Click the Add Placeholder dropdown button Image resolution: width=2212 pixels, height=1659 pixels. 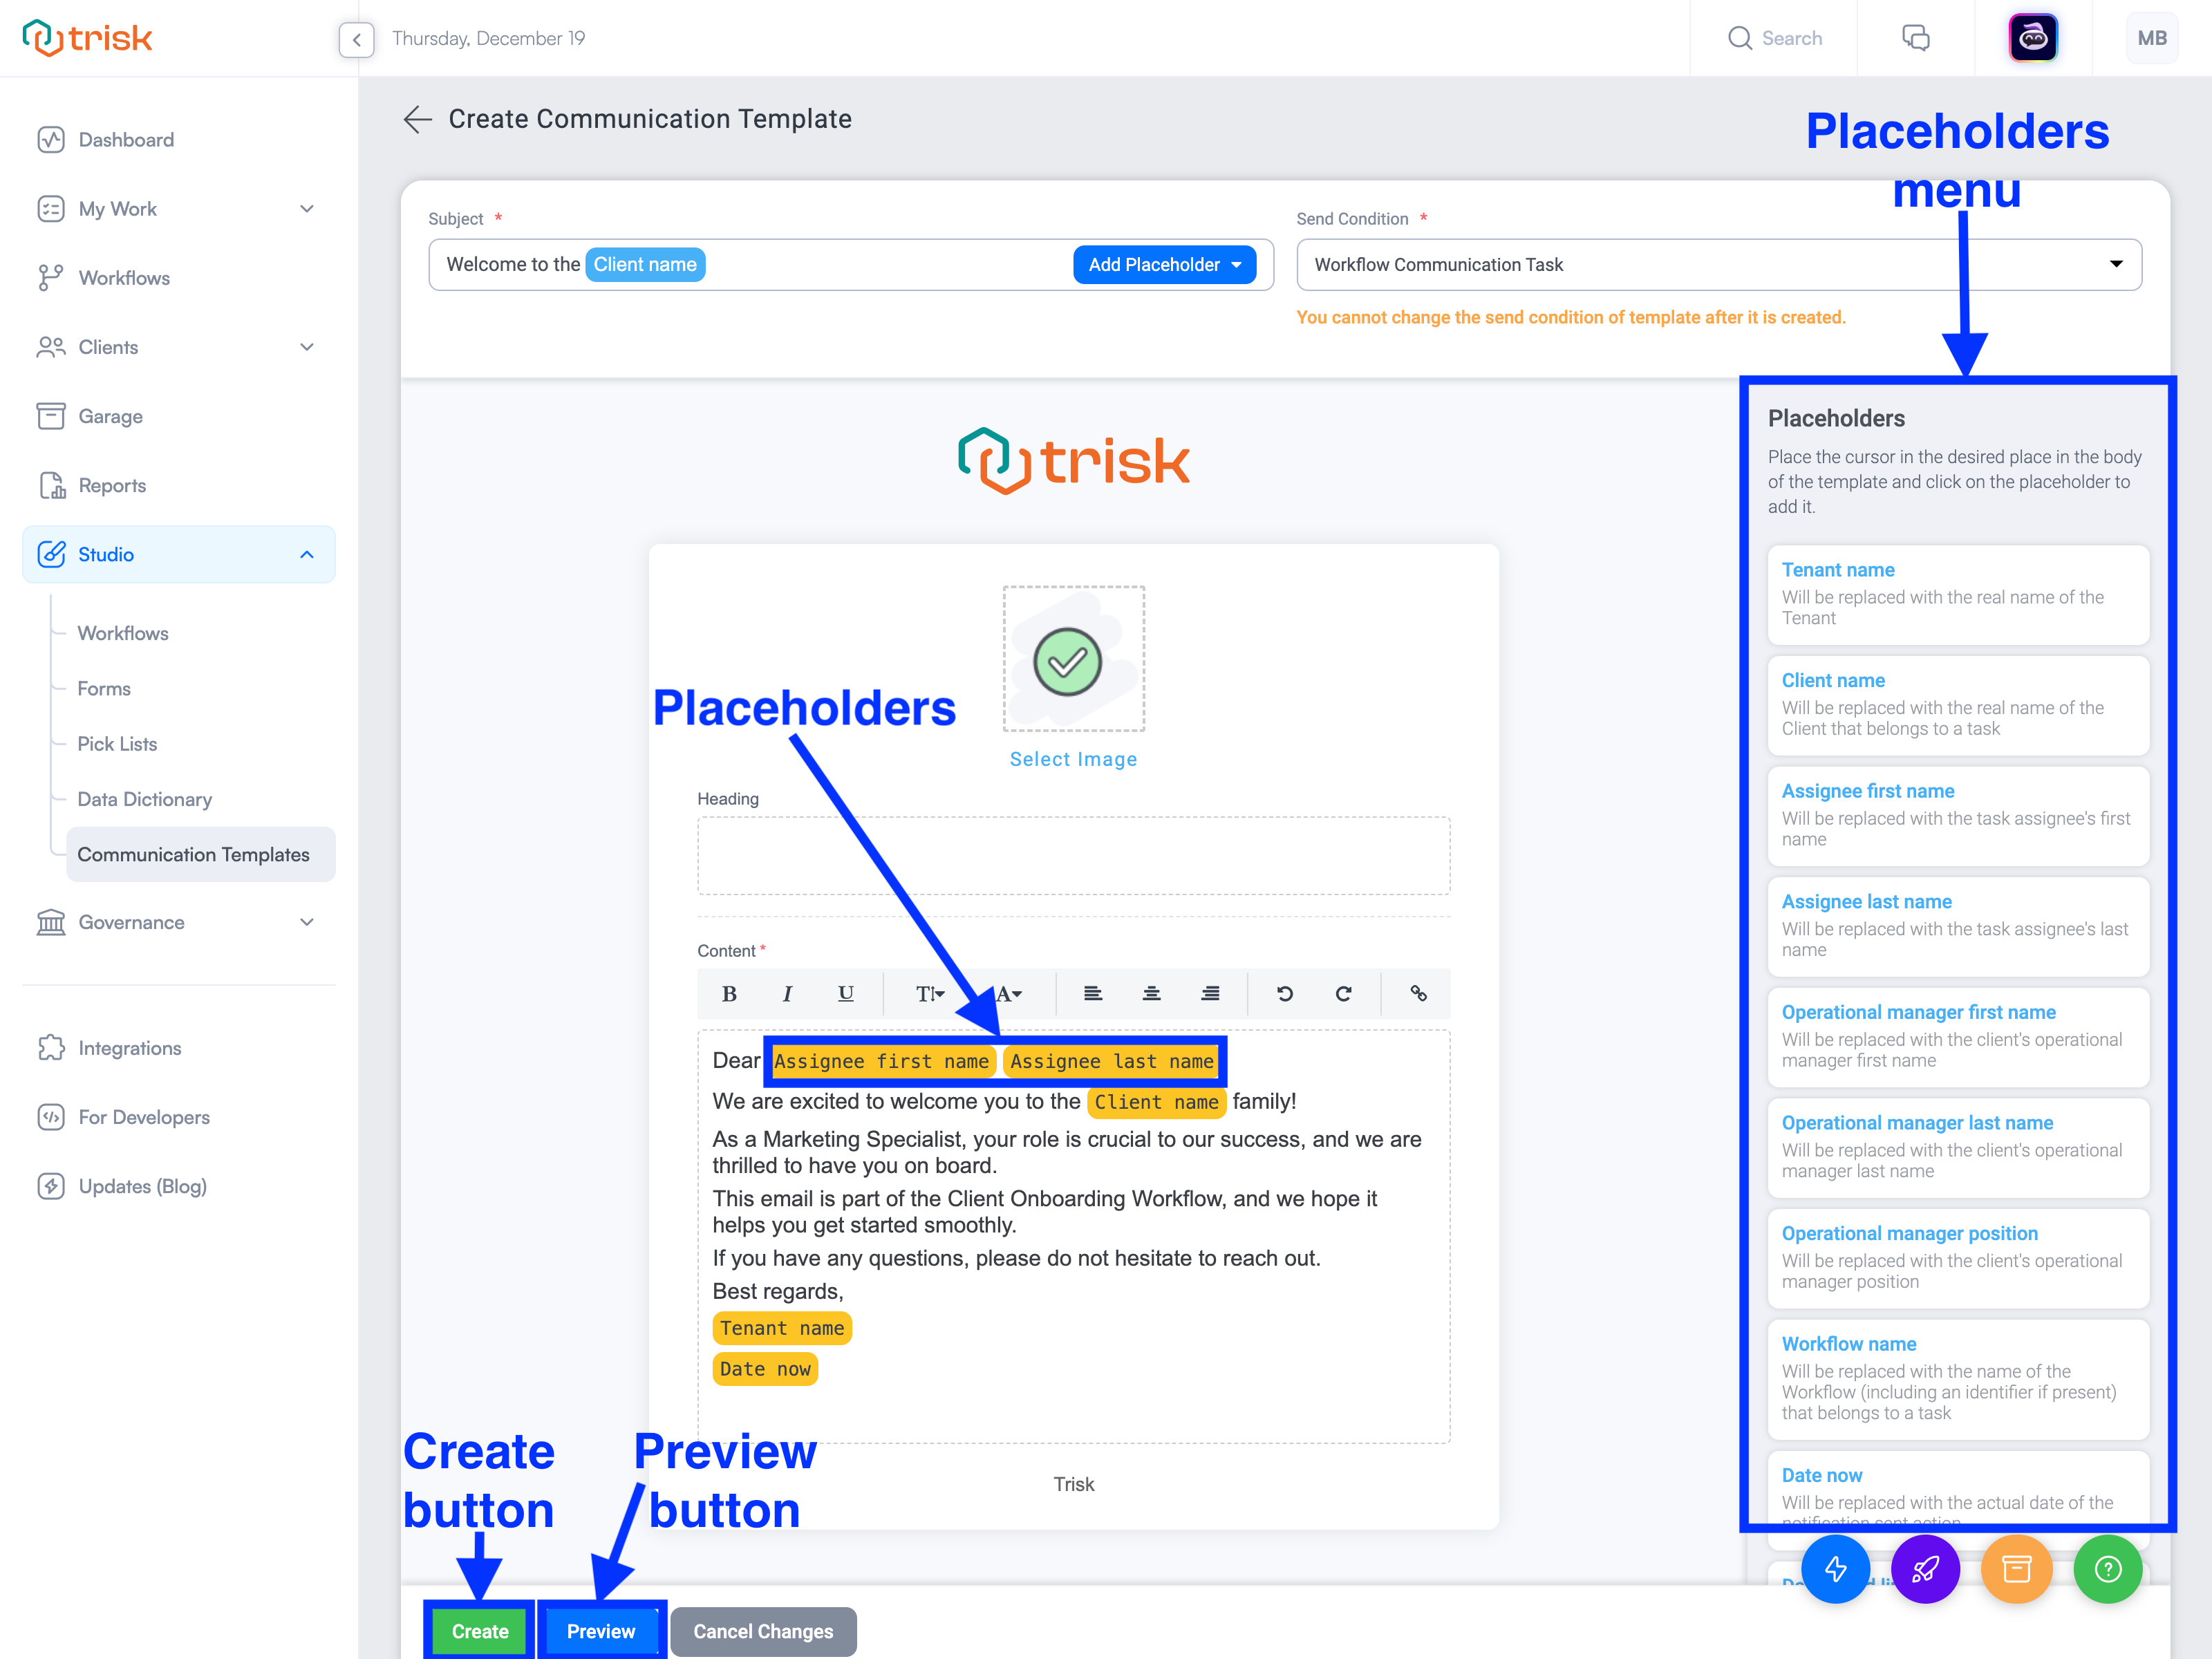pos(1163,265)
